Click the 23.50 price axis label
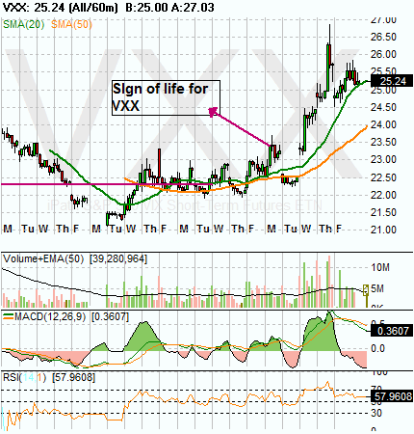Viewport: 414px width, 434px height. tap(383, 142)
